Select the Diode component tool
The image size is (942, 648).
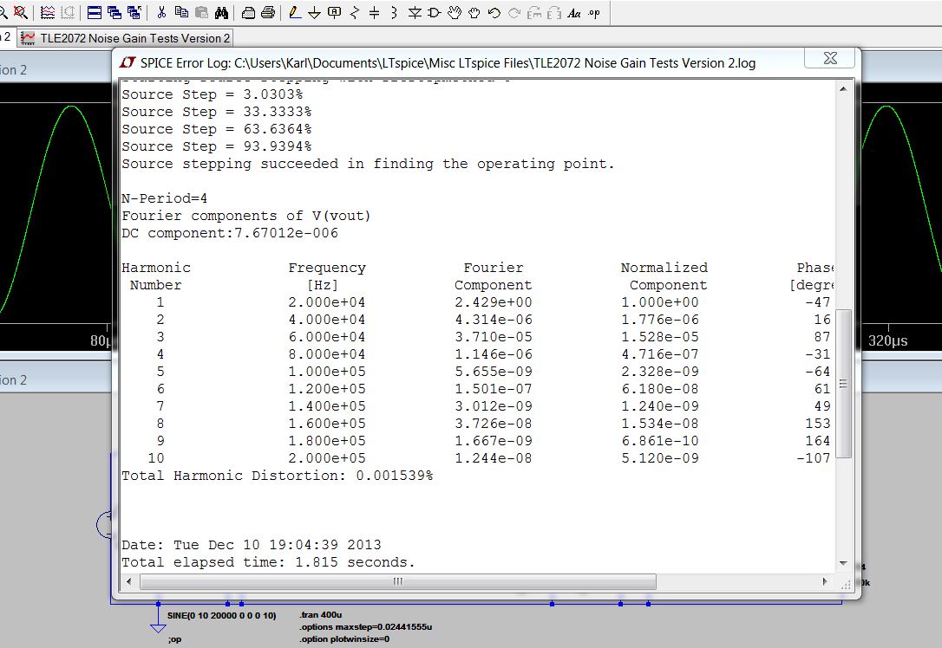click(415, 12)
